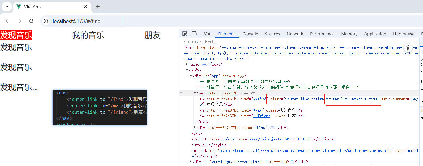Toggle the device toolbar icon
The width and height of the screenshot is (423, 166).
(x=194, y=34)
